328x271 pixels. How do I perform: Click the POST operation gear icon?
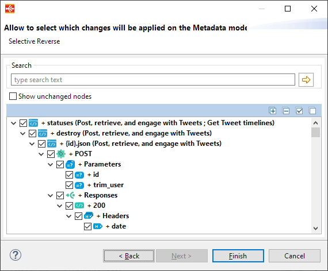(x=61, y=154)
